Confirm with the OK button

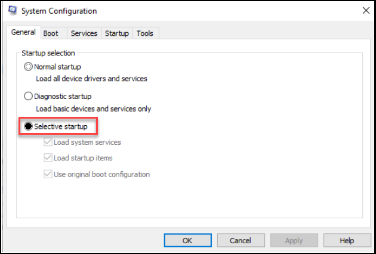click(188, 240)
